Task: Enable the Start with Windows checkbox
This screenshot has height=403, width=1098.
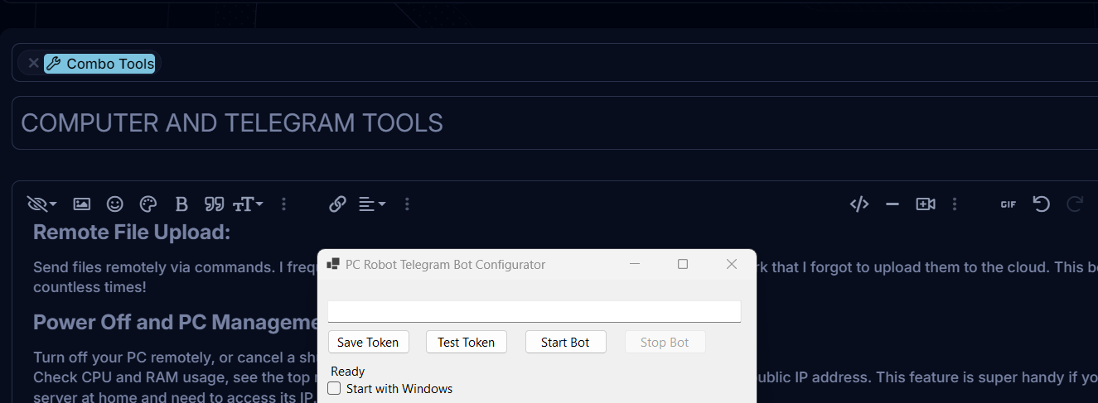Action: pos(335,388)
